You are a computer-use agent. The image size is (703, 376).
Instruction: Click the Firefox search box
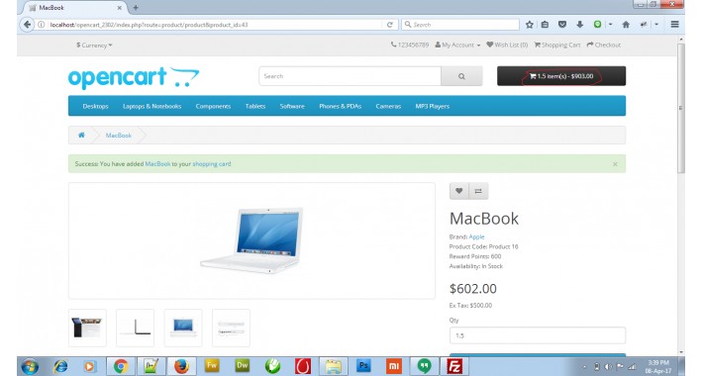point(460,25)
